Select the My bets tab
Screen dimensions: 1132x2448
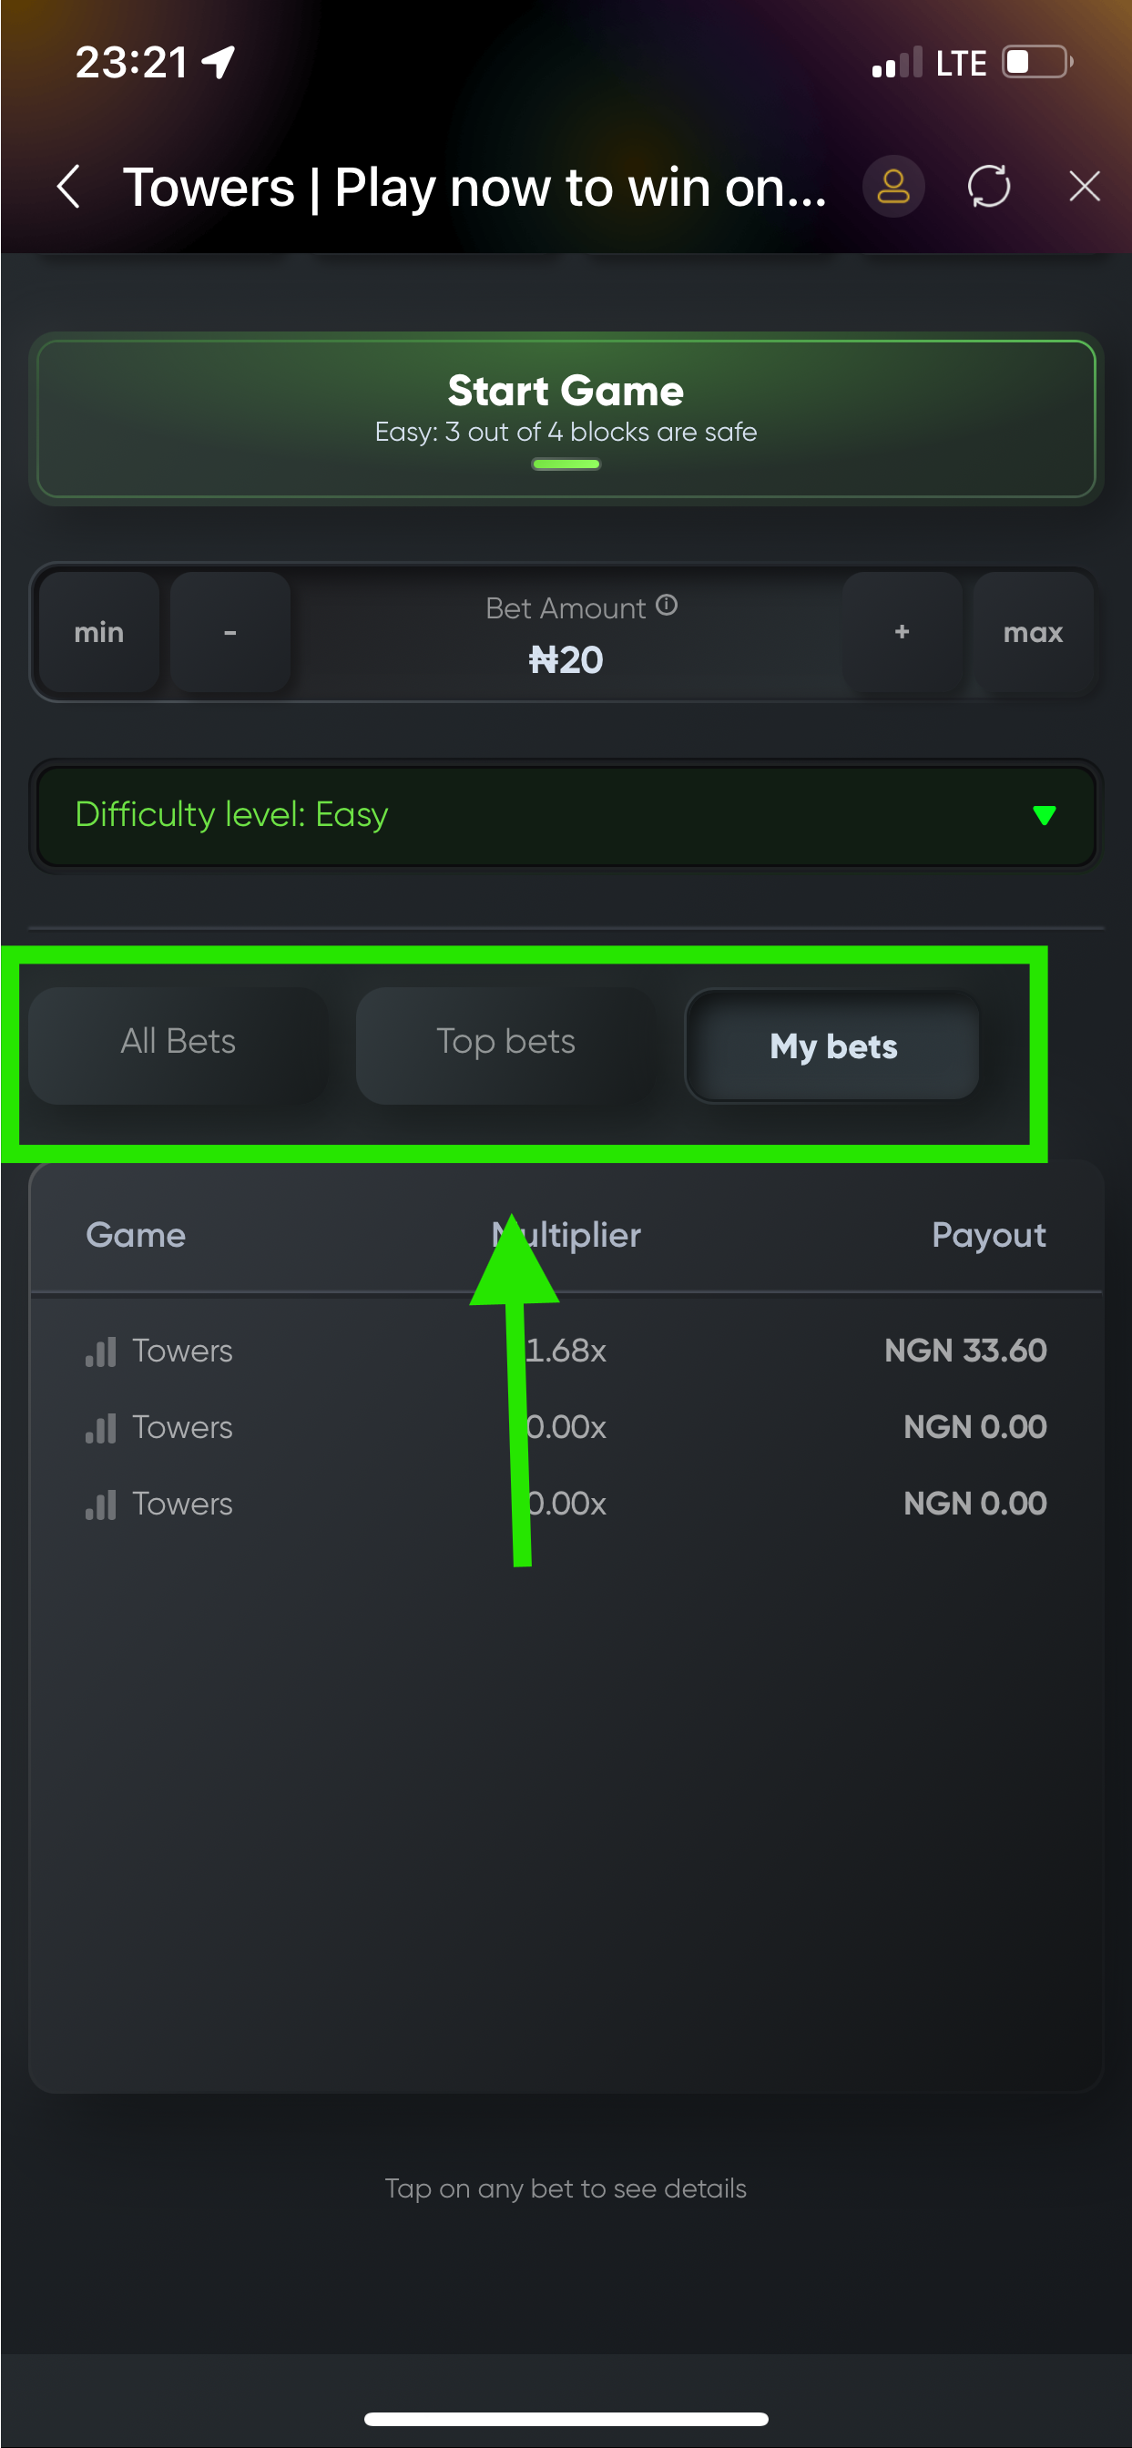(832, 1045)
